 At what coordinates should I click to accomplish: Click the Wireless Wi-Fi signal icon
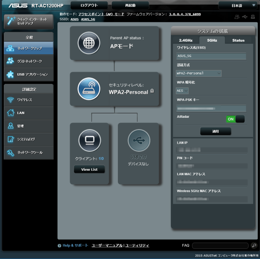click(x=10, y=100)
